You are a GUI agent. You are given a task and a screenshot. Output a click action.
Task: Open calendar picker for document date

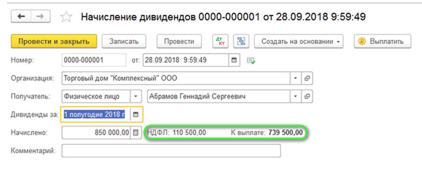tap(234, 60)
